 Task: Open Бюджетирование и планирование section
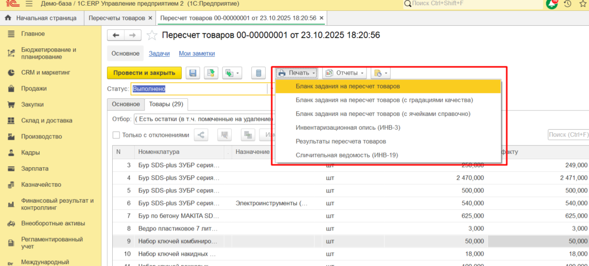tap(48, 53)
